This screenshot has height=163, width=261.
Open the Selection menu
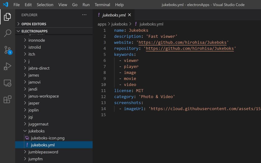[x=45, y=5]
